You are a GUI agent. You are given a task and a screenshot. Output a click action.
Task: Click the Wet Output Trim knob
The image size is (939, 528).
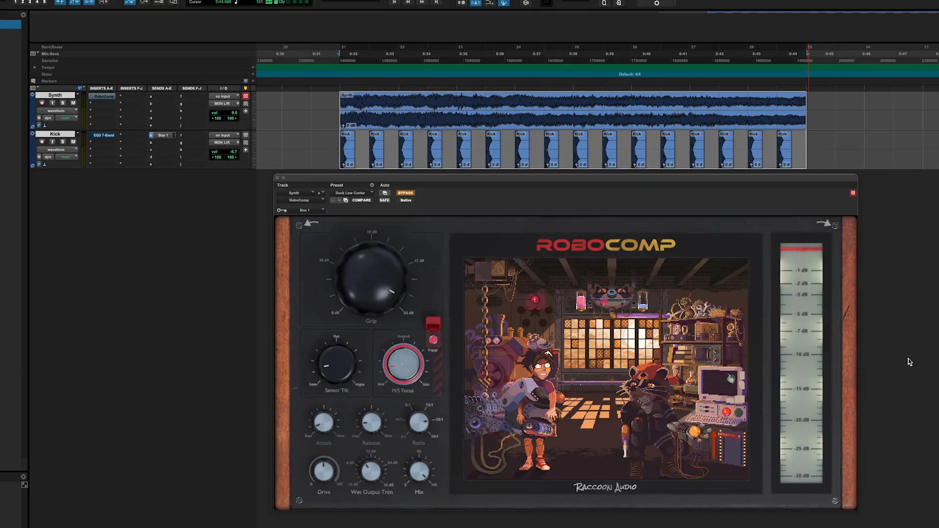coord(371,471)
